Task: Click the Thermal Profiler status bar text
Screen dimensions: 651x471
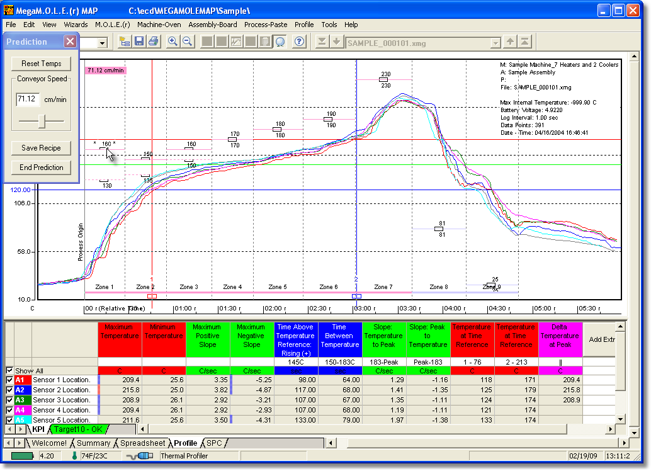Action: pos(184,456)
